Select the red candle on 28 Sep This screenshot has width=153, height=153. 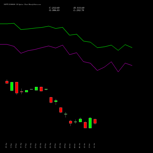[61, 110]
